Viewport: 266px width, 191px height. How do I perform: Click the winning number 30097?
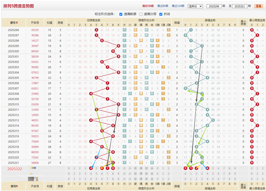[35, 46]
